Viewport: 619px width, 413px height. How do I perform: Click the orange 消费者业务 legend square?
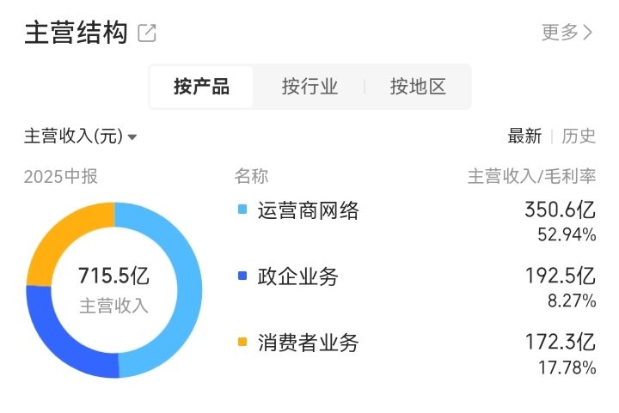[x=242, y=343]
